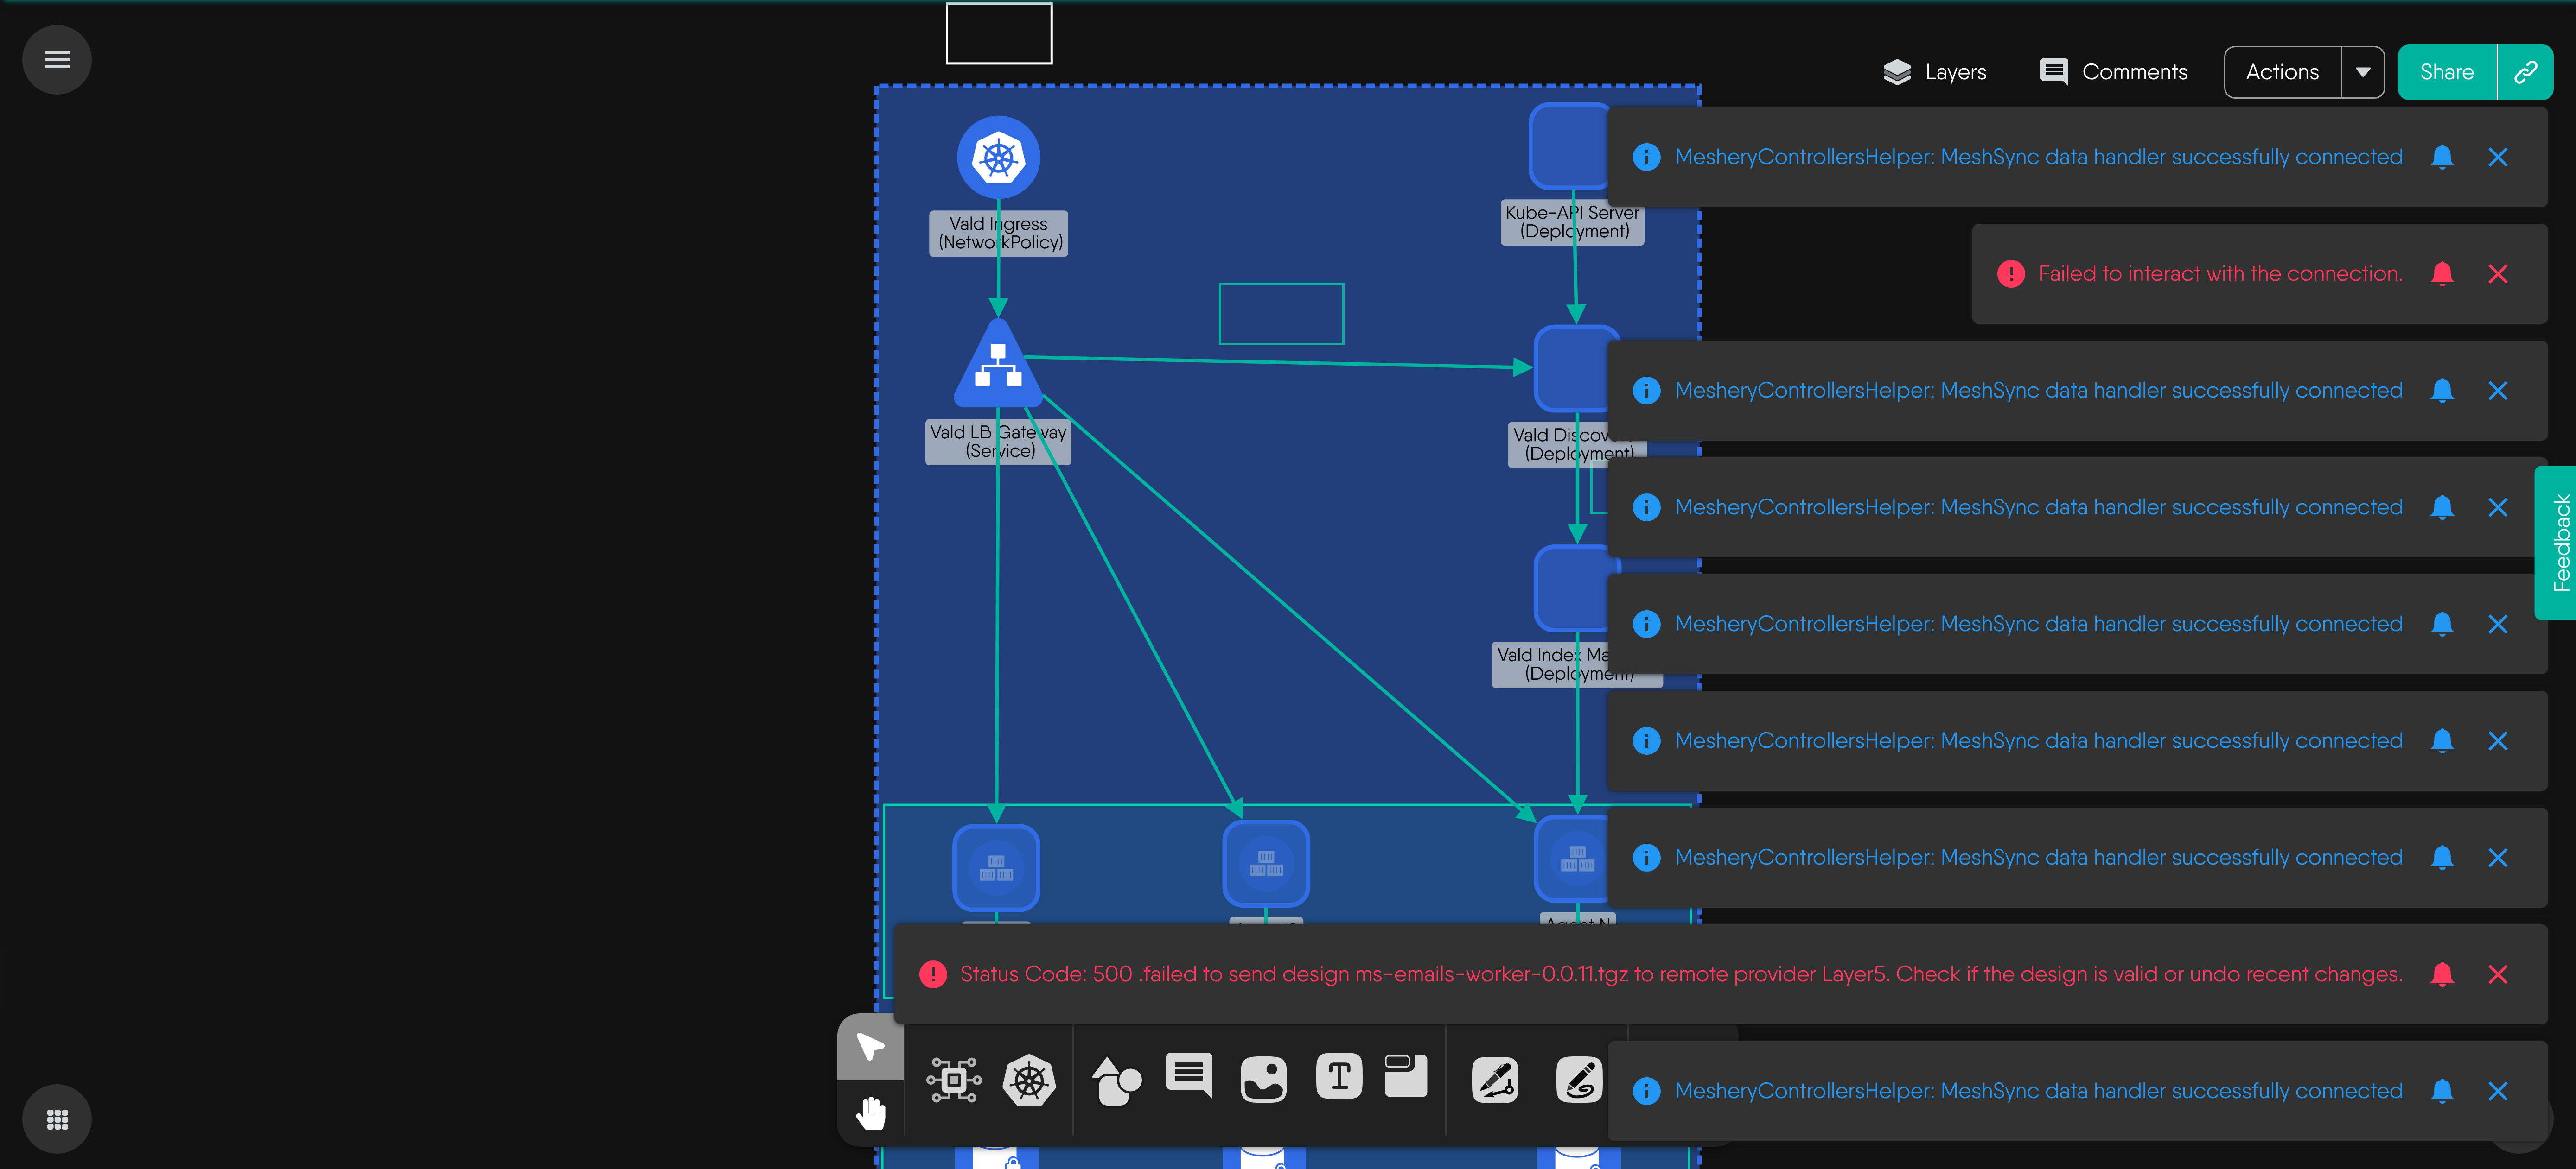Image resolution: width=2576 pixels, height=1169 pixels.
Task: Open the grid apps launcher button
Action: [57, 1119]
